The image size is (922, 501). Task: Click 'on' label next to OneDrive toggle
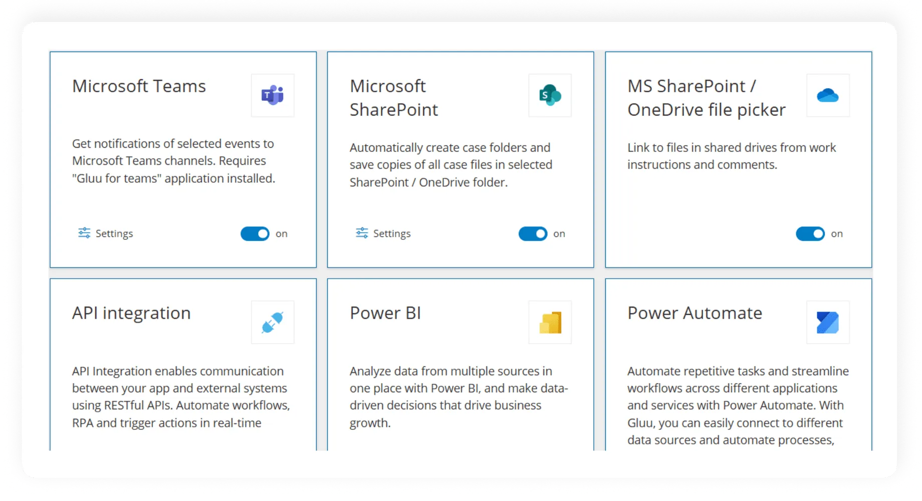(x=837, y=234)
